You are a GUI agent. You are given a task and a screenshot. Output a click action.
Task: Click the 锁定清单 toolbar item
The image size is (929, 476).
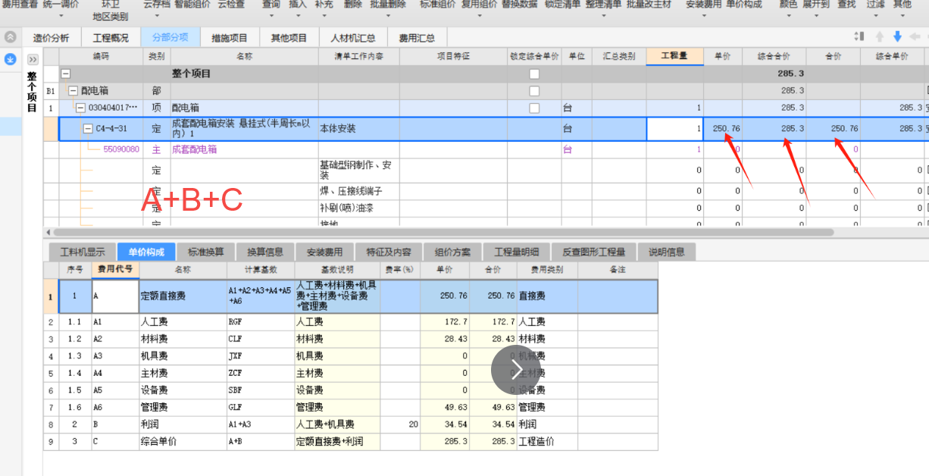pos(563,4)
